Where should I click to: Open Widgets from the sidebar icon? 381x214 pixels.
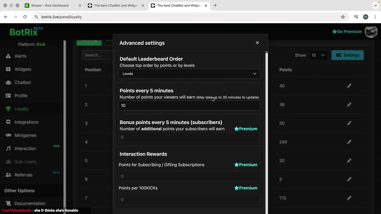(x=8, y=69)
